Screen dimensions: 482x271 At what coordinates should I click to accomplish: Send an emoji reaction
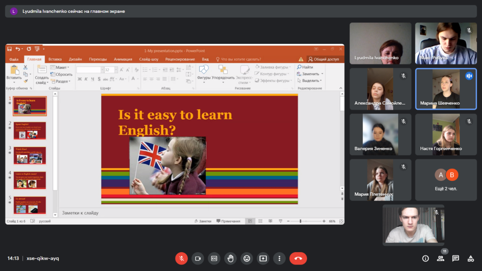click(x=247, y=259)
